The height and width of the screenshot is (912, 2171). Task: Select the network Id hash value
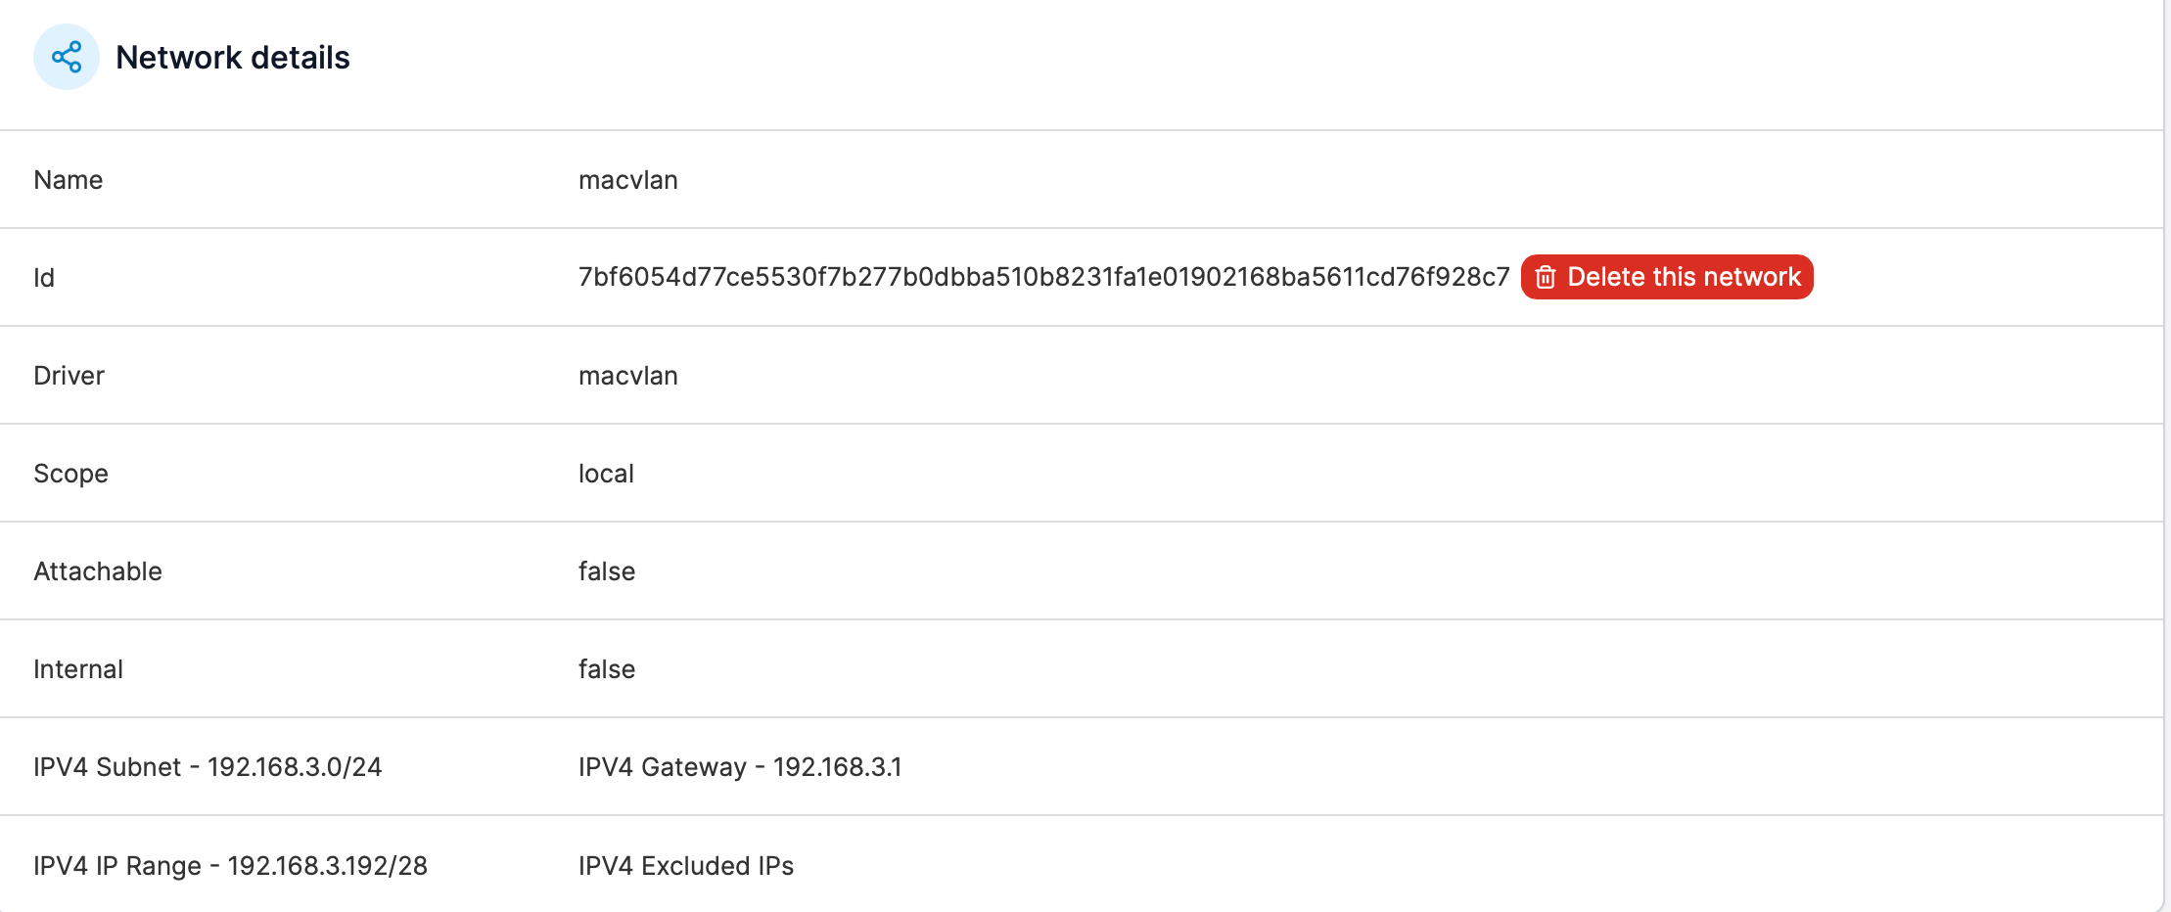coord(1043,277)
